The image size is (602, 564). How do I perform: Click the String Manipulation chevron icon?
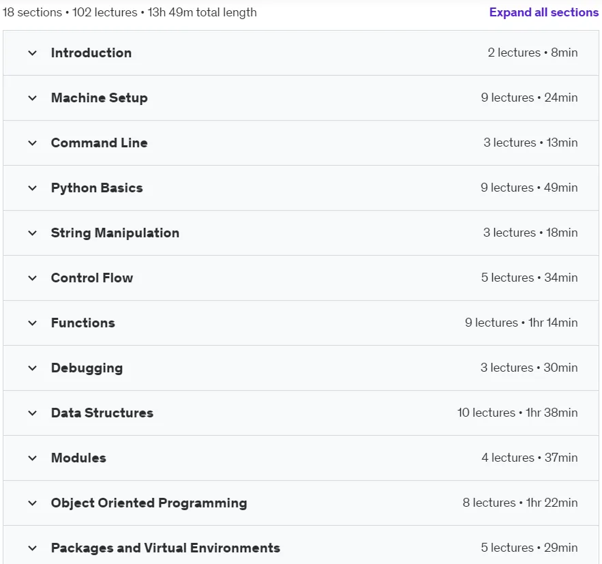[x=33, y=233]
